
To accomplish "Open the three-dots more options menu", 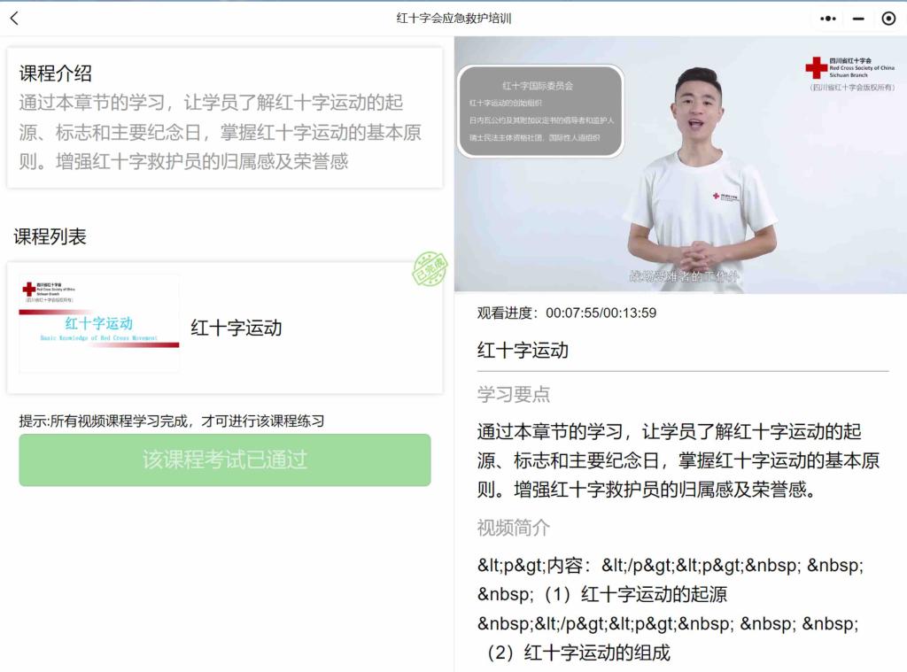I will (828, 19).
